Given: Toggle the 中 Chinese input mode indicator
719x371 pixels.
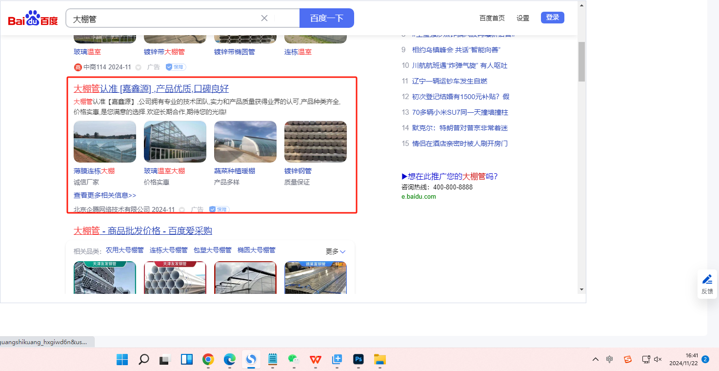Looking at the screenshot, I should tap(610, 359).
